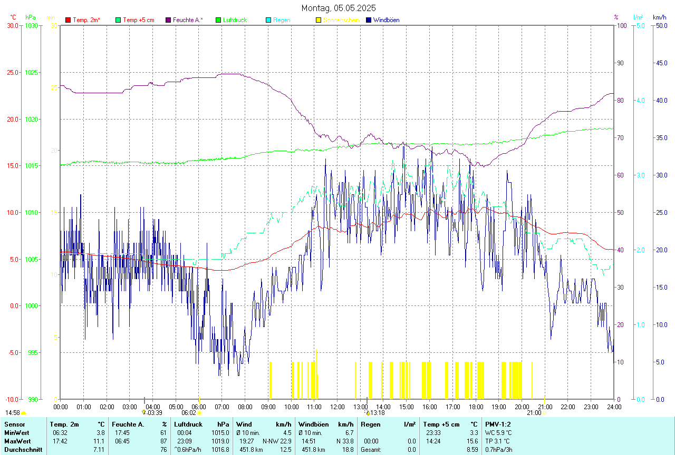Image resolution: width=675 pixels, height=455 pixels.
Task: Click the 03:39 time marker icon
Action: pos(144,412)
